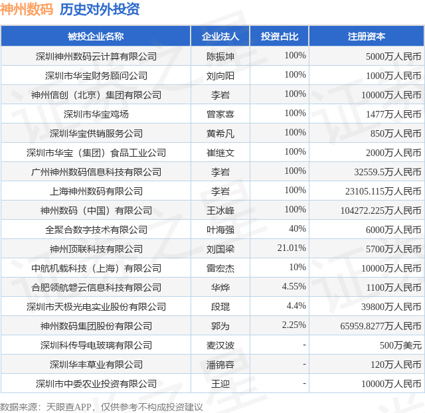Click the 2.25% investment ratio value
The image size is (425, 413).
pos(294,325)
